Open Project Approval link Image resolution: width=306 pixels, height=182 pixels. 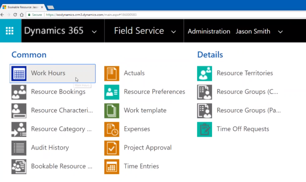tap(148, 148)
